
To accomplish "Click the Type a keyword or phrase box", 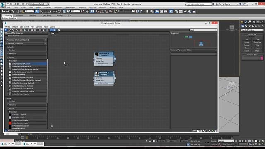I will tap(199, 4).
